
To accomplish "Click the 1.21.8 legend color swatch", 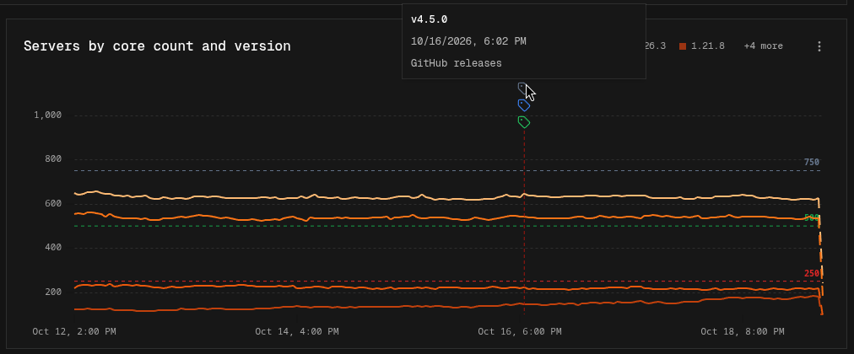I will pyautogui.click(x=683, y=46).
